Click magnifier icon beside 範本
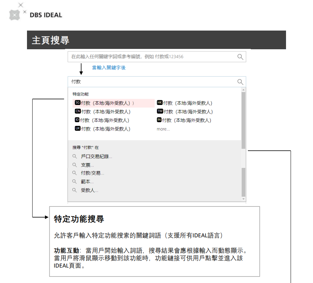313x283 pixels. pyautogui.click(x=74, y=182)
